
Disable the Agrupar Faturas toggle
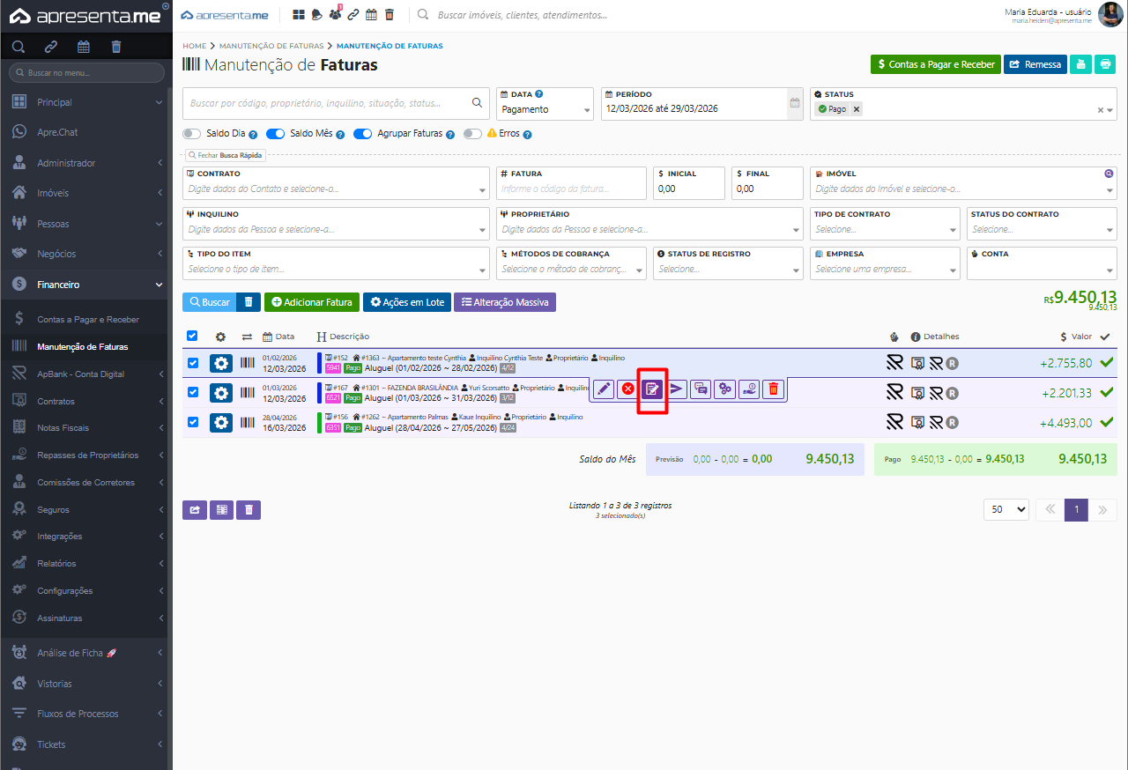pyautogui.click(x=362, y=134)
